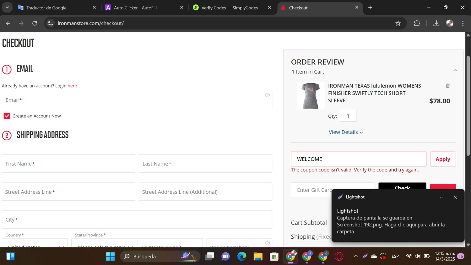471x265 pixels.
Task: Close the Verify Codes tab
Action: point(269,8)
